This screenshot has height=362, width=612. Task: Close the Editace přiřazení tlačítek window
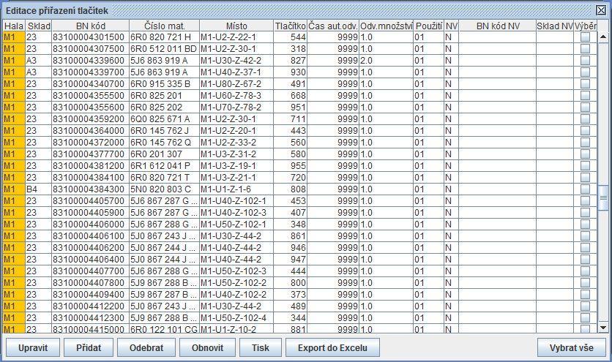click(x=601, y=10)
